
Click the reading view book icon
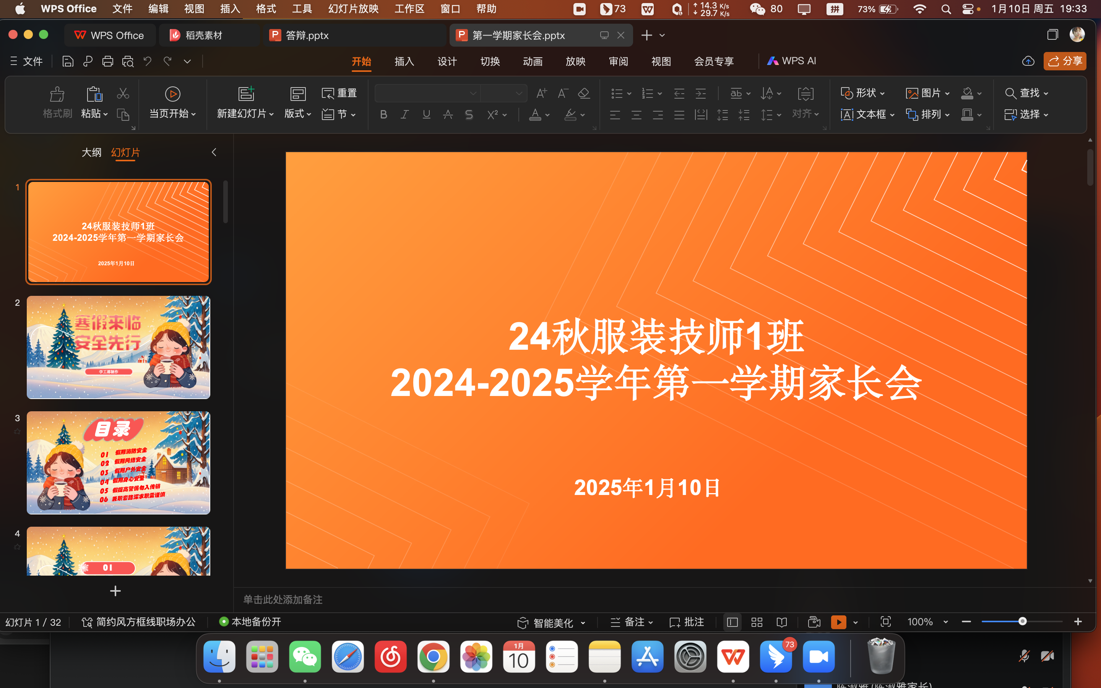782,622
